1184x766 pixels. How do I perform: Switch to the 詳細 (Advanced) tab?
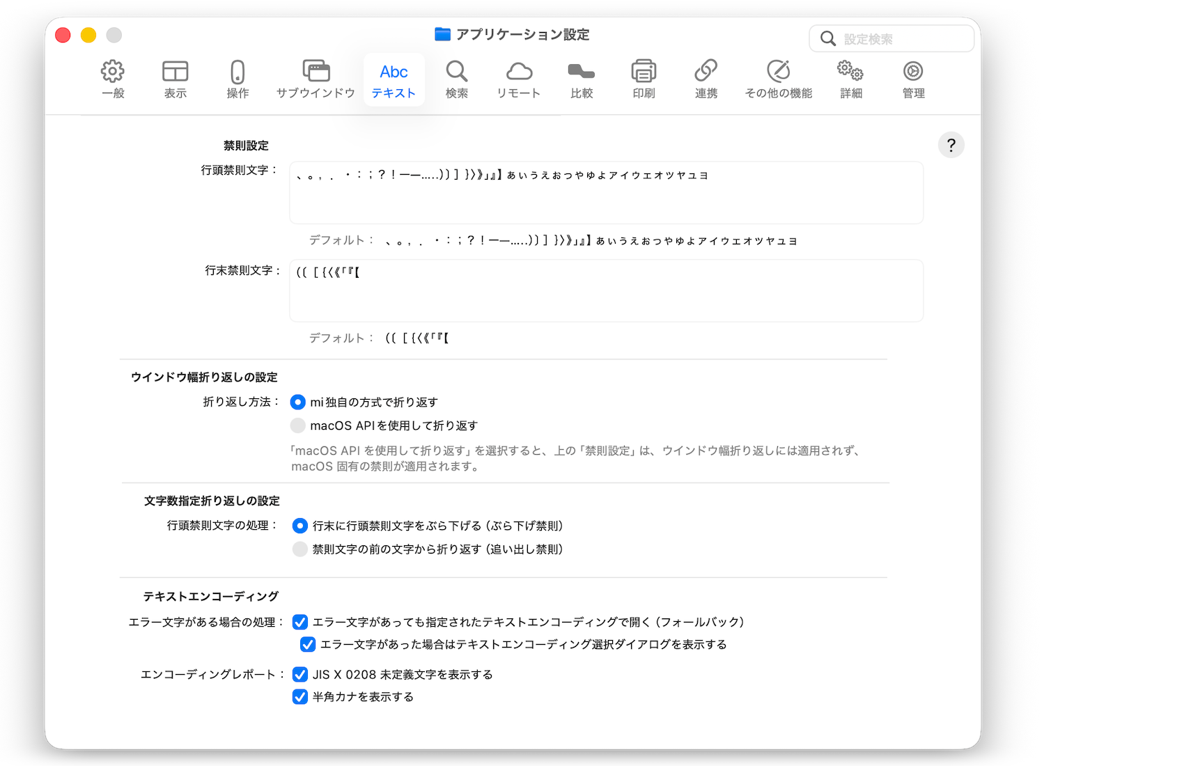pos(851,79)
